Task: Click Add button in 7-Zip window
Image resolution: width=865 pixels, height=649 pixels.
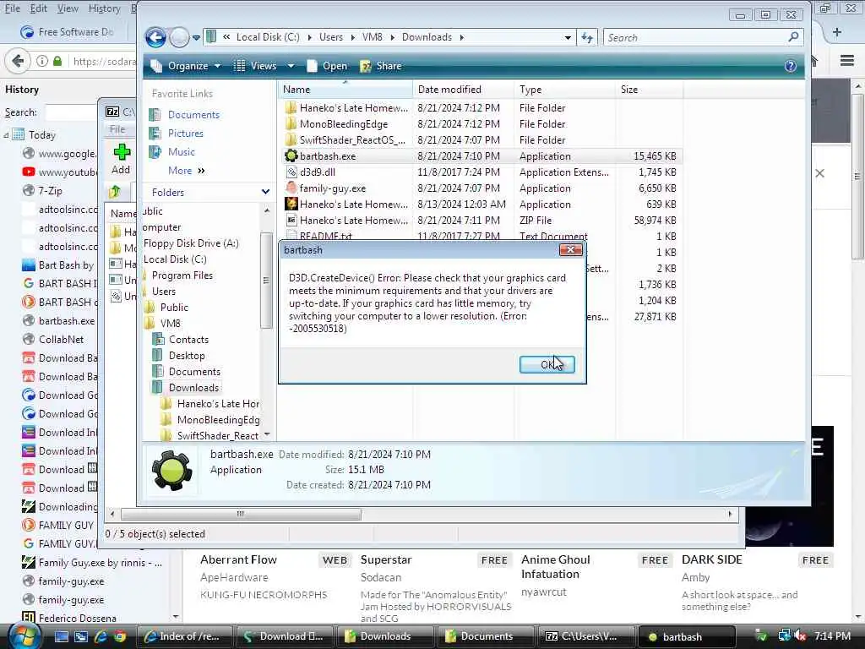Action: [x=122, y=159]
